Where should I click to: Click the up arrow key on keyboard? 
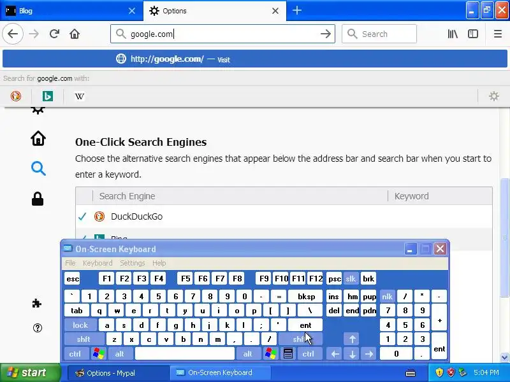(353, 339)
